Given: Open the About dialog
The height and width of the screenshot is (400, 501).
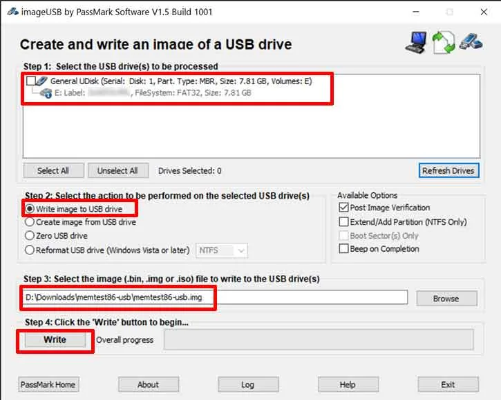Looking at the screenshot, I should pyautogui.click(x=149, y=385).
